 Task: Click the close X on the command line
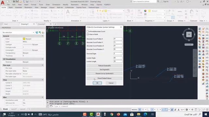pos(47,103)
